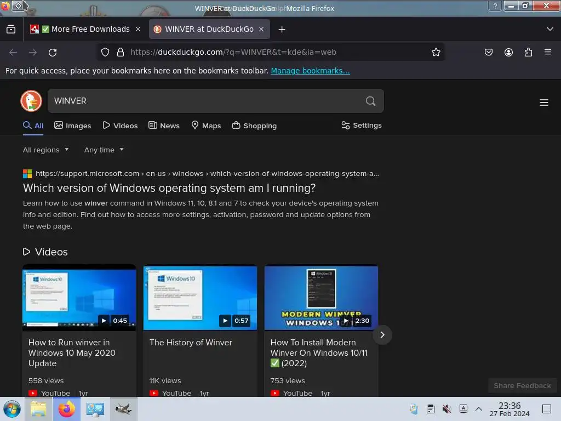The image size is (561, 421).
Task: Open the Firefox account icon
Action: click(x=508, y=52)
